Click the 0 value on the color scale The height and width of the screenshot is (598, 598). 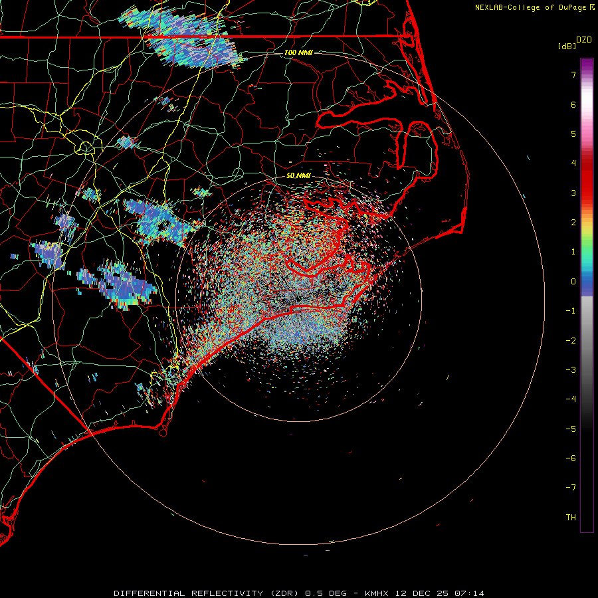pyautogui.click(x=573, y=282)
